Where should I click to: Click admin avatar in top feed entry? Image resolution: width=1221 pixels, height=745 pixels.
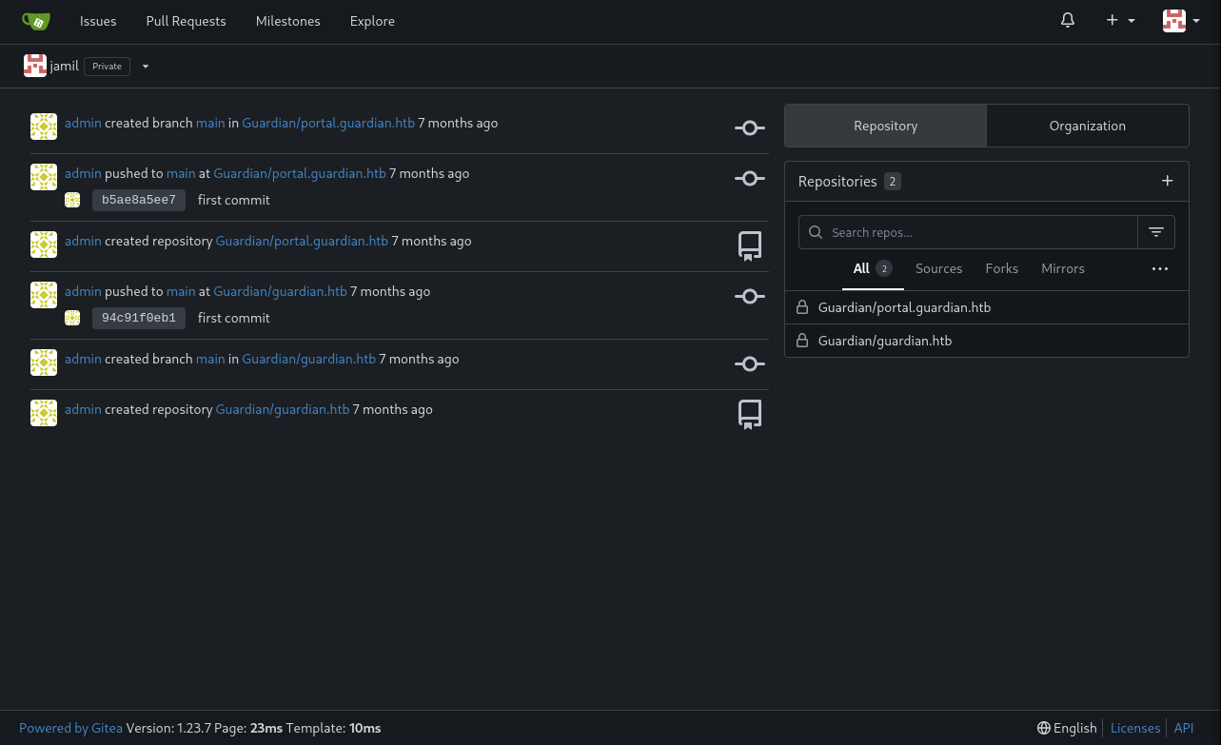(44, 126)
